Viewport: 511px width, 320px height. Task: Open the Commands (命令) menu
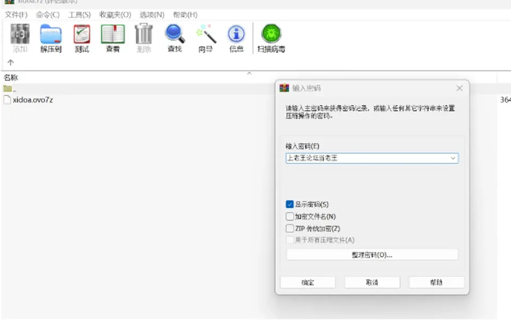47,15
